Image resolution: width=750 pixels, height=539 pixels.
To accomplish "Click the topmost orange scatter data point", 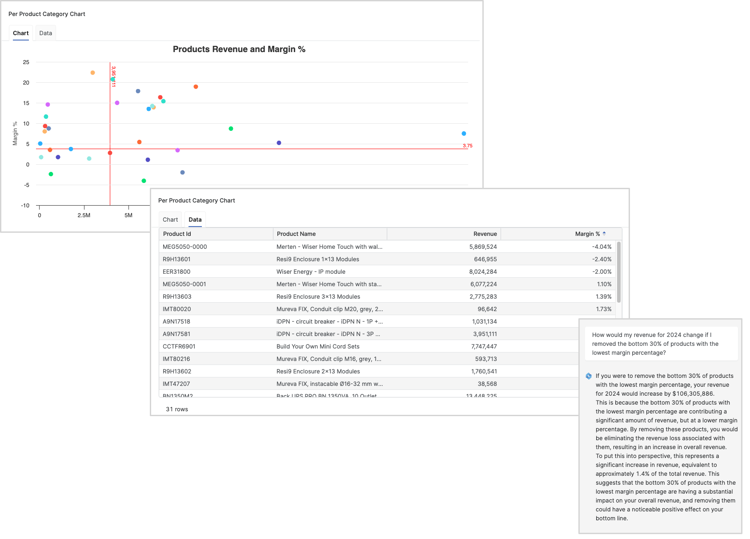I will [x=92, y=73].
